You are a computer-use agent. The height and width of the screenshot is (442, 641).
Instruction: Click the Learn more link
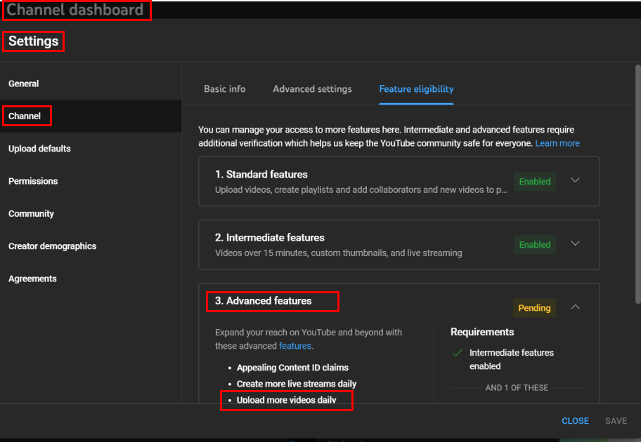point(557,143)
